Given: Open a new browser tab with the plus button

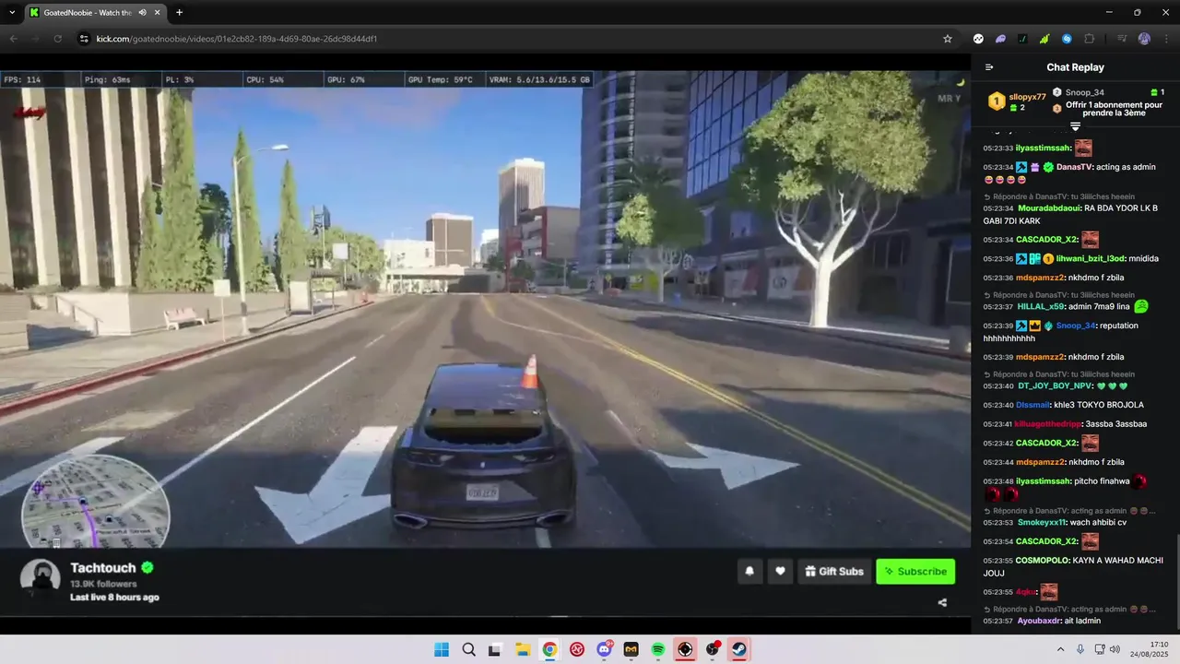Looking at the screenshot, I should [179, 12].
